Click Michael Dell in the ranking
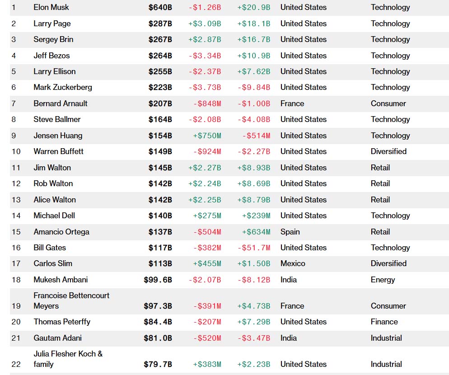This screenshot has height=375, width=449. [x=54, y=216]
